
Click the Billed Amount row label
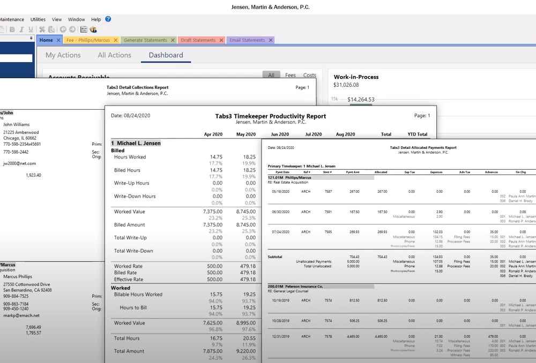tap(129, 225)
